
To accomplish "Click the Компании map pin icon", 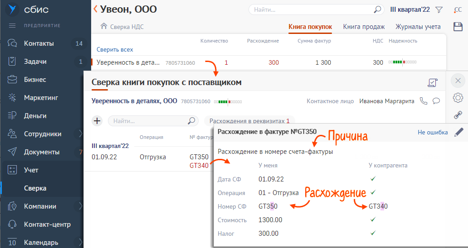I will pyautogui.click(x=12, y=206).
